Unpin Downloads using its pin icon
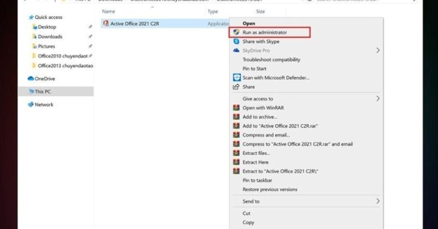 point(90,37)
